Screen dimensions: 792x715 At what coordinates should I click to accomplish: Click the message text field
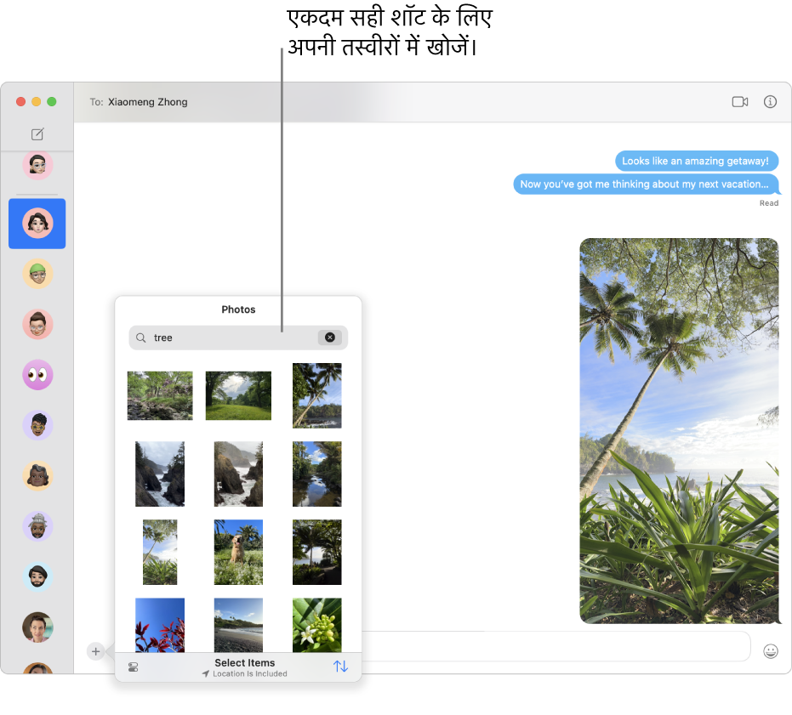click(x=556, y=646)
